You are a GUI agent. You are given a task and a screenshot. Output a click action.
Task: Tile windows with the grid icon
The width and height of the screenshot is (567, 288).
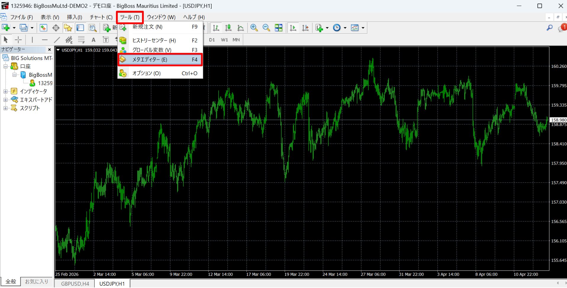[279, 28]
